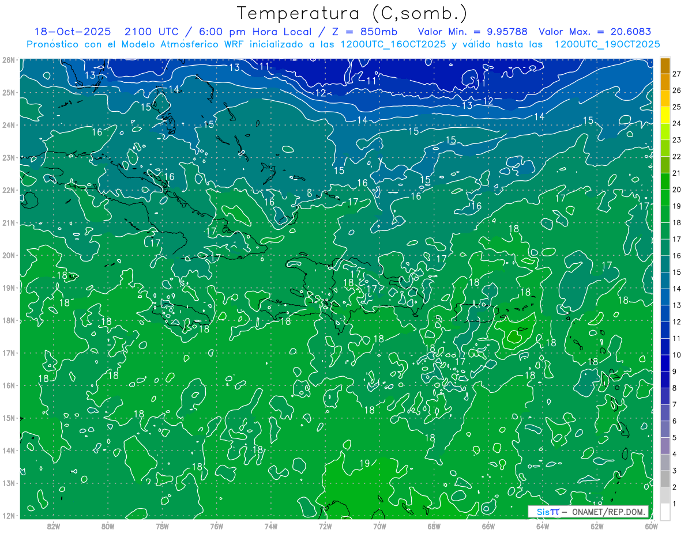Click the '23N' latitude axis label
The image size is (692, 534).
(8, 158)
